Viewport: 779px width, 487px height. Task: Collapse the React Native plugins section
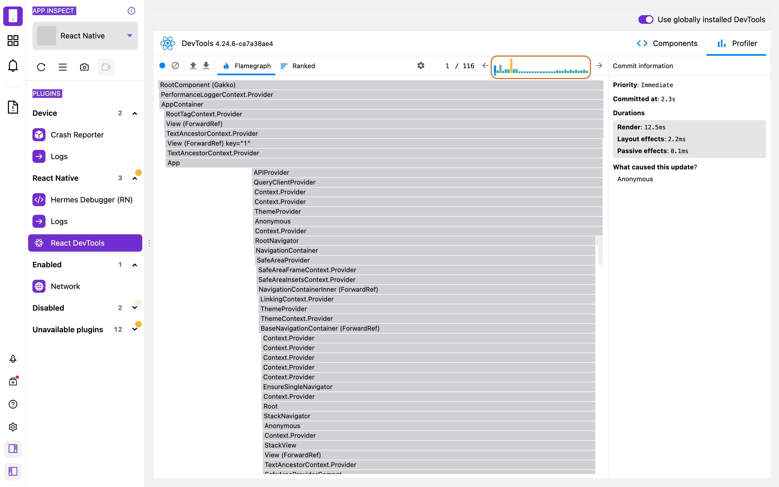(x=135, y=179)
